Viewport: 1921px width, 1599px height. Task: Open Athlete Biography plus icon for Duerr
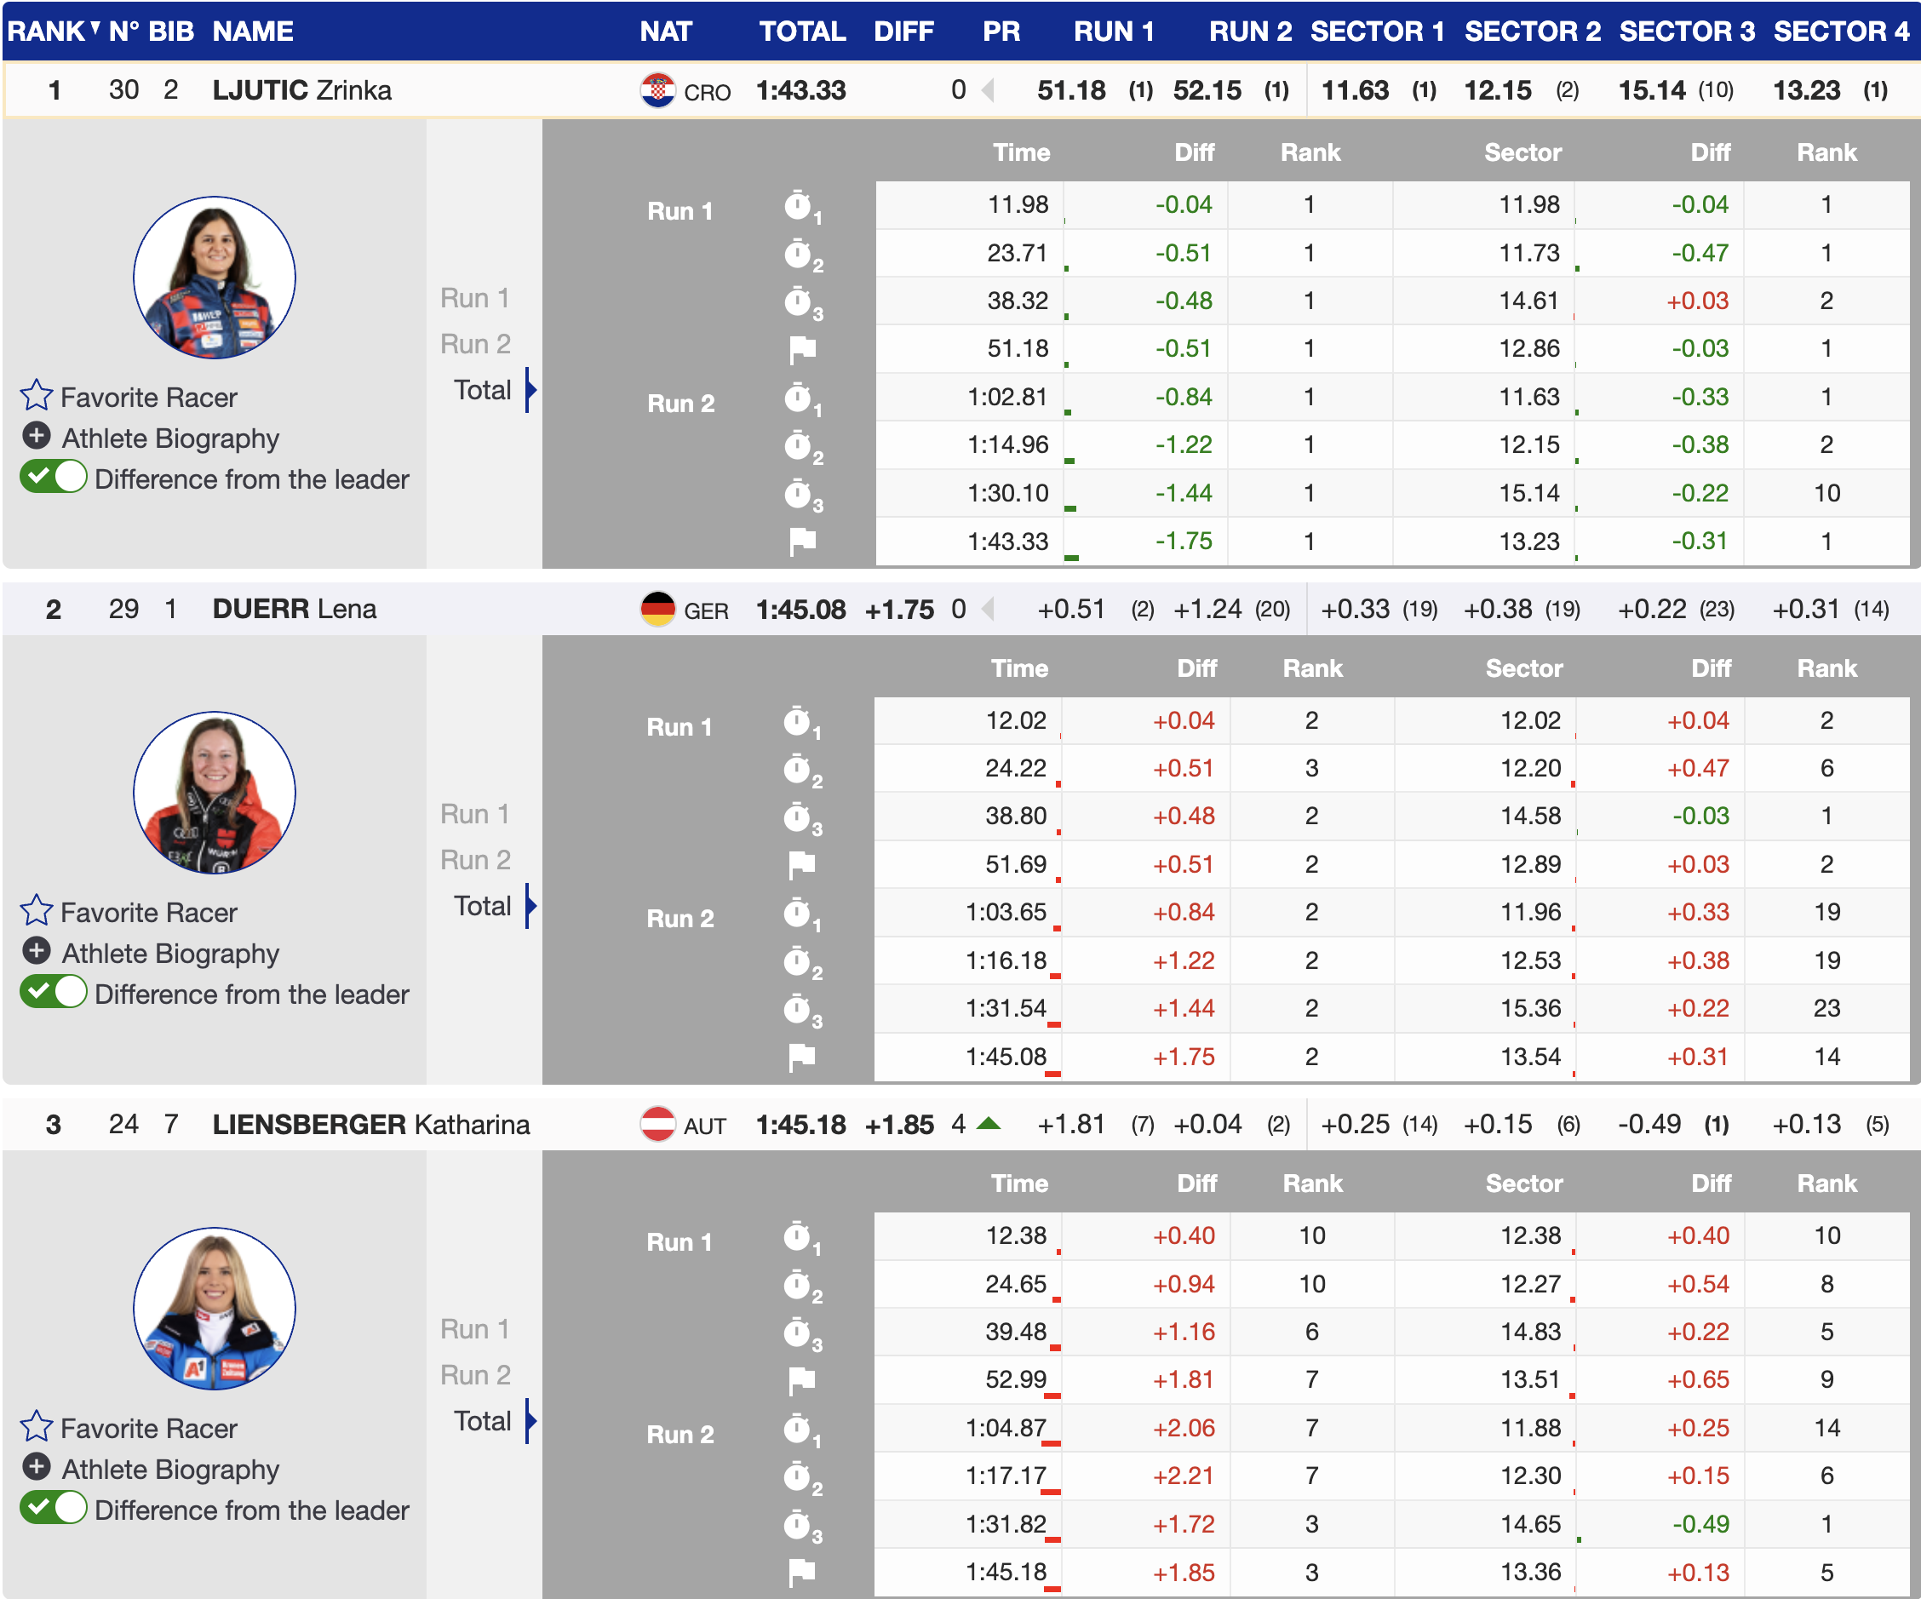(x=37, y=951)
